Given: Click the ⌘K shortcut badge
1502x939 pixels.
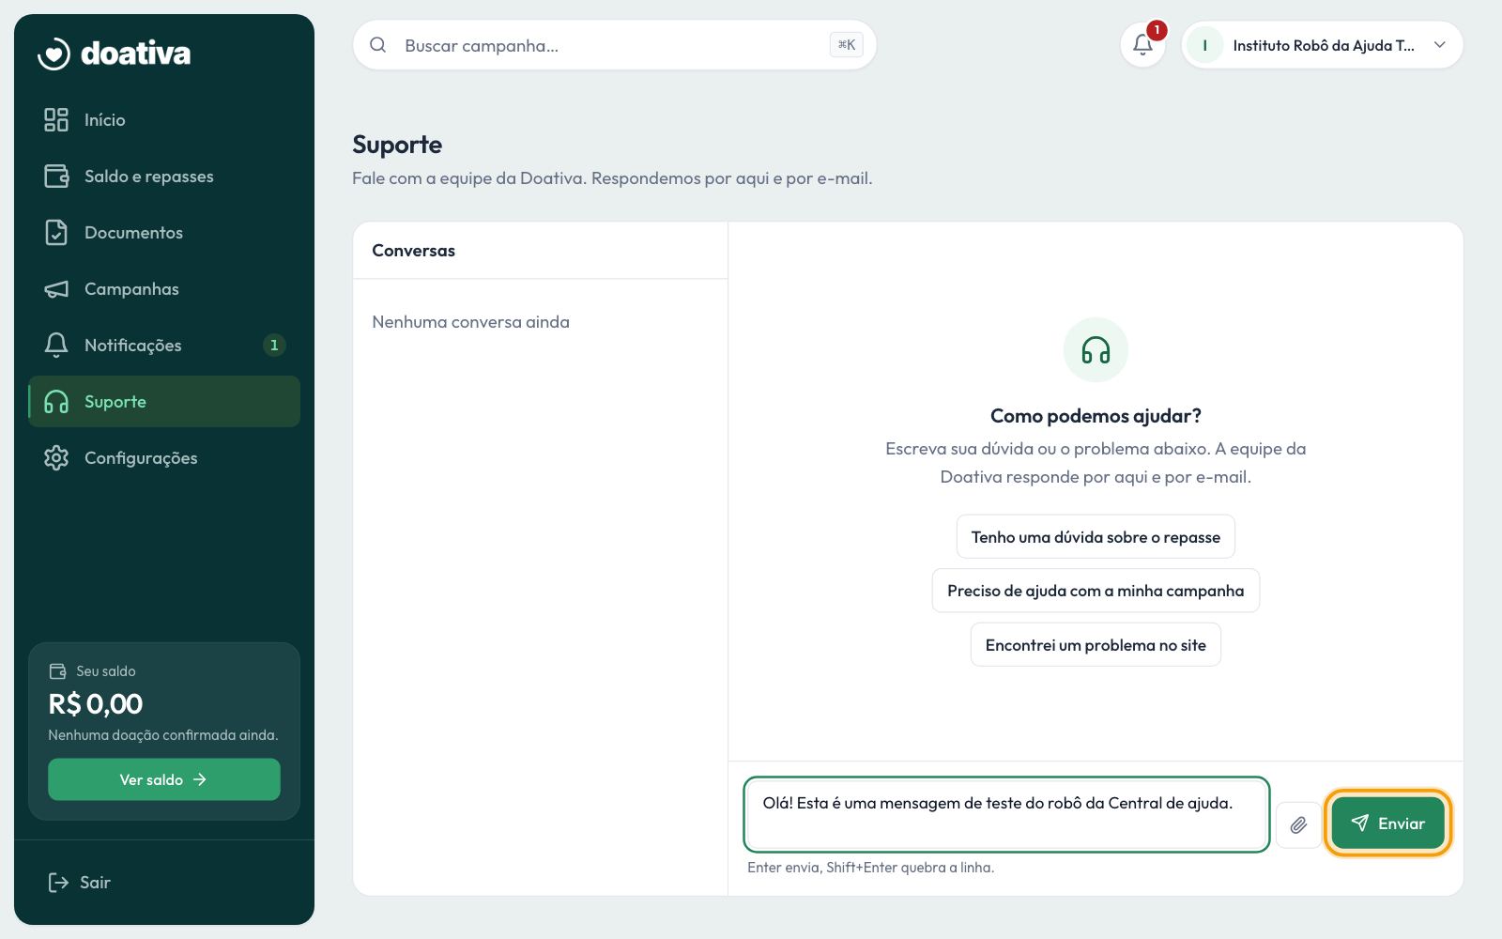Looking at the screenshot, I should 847,45.
